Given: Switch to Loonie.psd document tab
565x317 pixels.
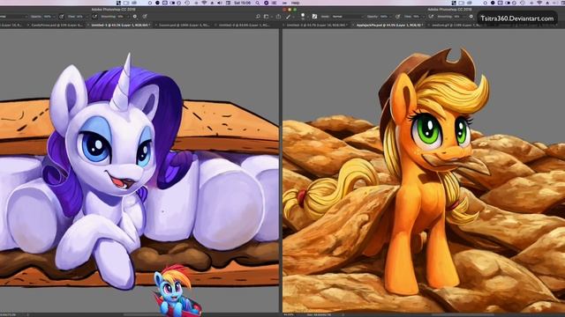Looking at the screenshot, I should (184, 26).
